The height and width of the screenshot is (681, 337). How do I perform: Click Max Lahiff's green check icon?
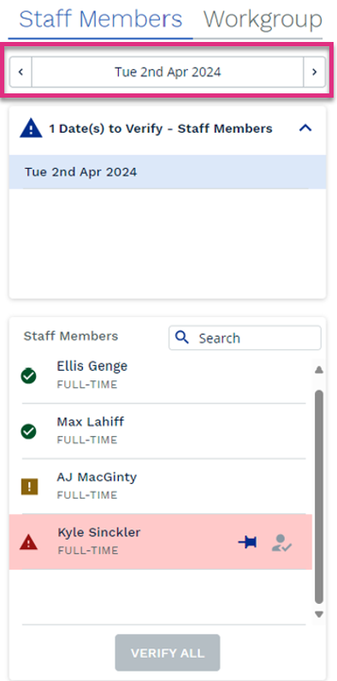click(28, 431)
